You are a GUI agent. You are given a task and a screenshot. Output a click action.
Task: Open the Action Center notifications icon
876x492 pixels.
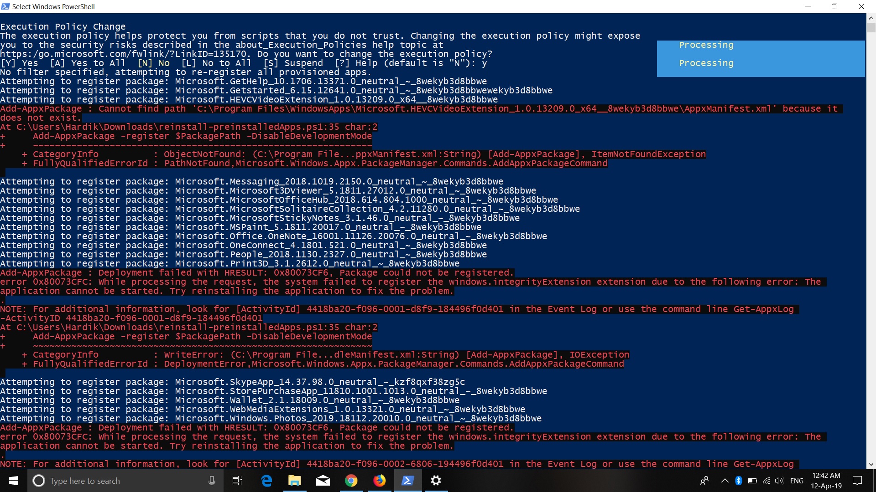click(x=858, y=481)
